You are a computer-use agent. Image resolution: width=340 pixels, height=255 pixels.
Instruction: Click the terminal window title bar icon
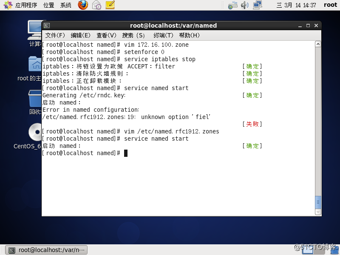tap(47, 25)
